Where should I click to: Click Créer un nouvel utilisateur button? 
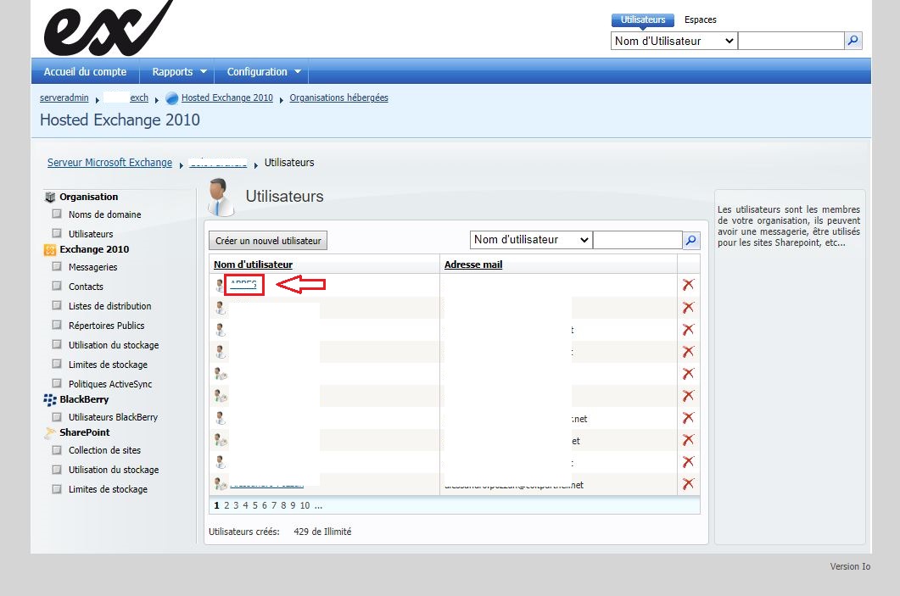[268, 241]
